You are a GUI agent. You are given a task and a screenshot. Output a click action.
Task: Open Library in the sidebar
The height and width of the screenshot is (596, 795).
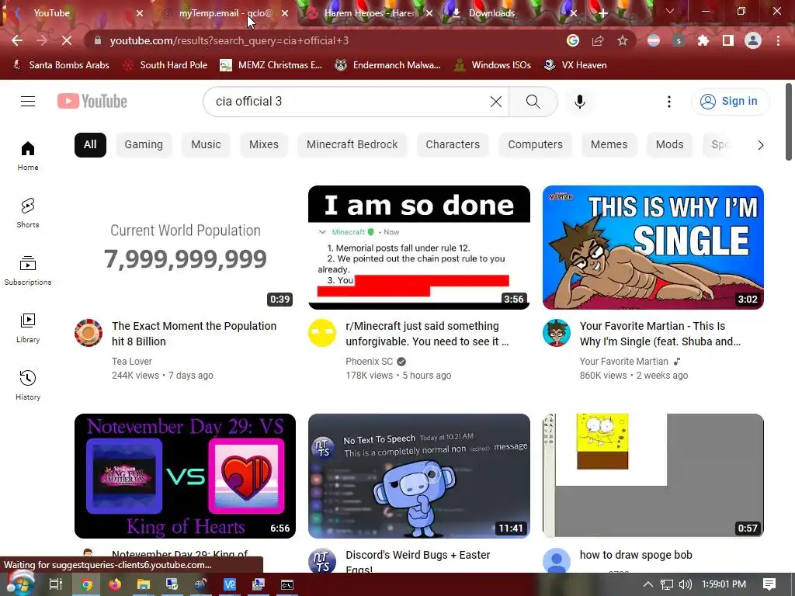[28, 328]
